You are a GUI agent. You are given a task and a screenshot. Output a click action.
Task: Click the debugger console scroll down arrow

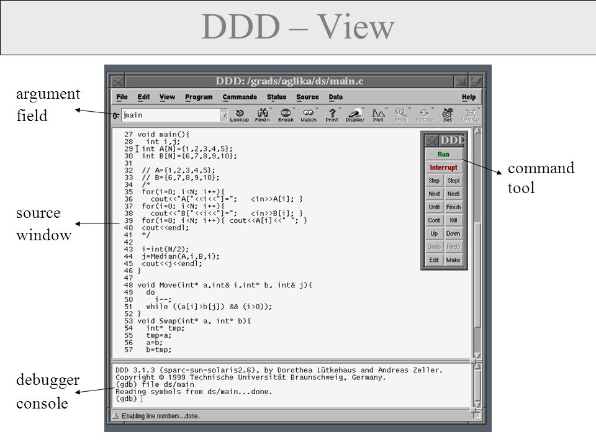477,404
